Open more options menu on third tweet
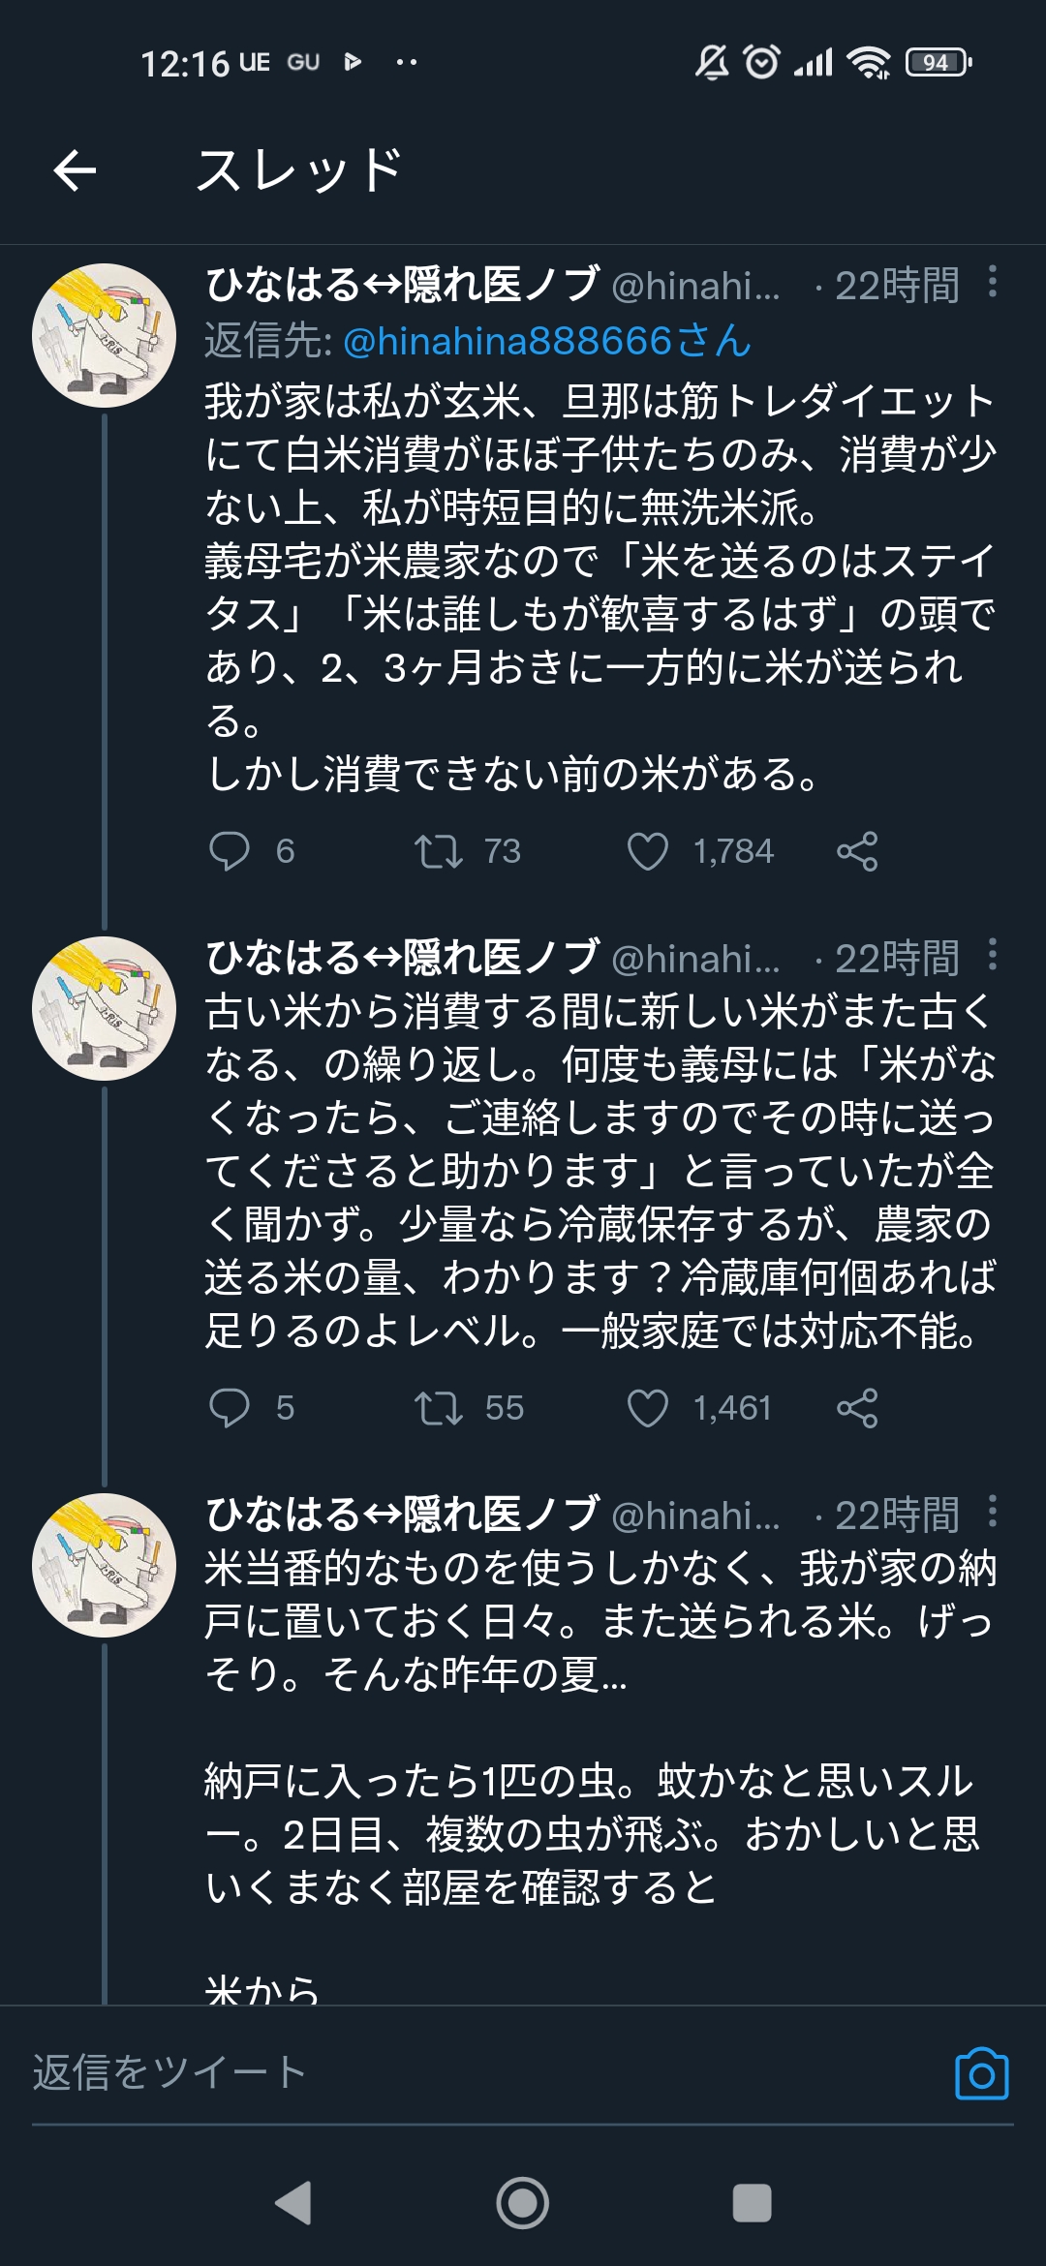The height and width of the screenshot is (2266, 1046). [x=993, y=1512]
